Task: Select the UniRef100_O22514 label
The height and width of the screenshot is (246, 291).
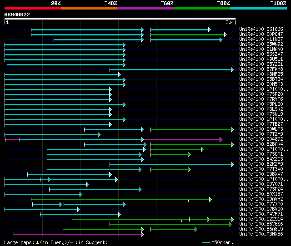Action: click(261, 219)
